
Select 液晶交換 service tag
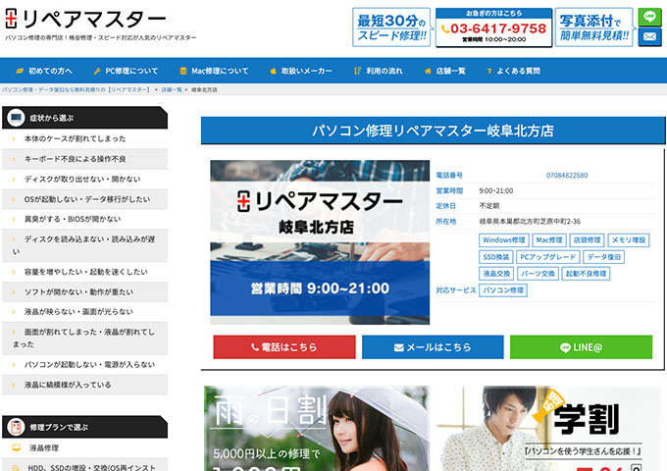pos(496,274)
